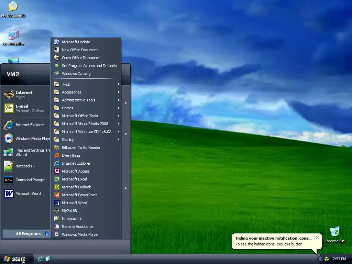This screenshot has height=264, width=352.
Task: Expand the Games submenu arrow
Action: (118, 108)
